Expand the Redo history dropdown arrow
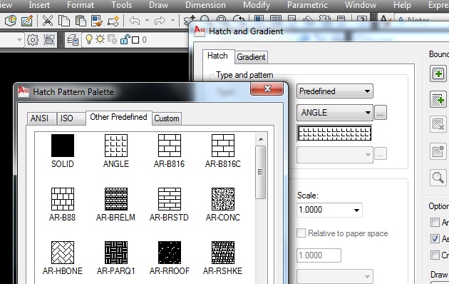This screenshot has height=284, width=449. (x=172, y=21)
